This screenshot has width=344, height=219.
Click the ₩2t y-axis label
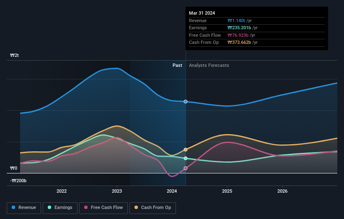pyautogui.click(x=14, y=55)
